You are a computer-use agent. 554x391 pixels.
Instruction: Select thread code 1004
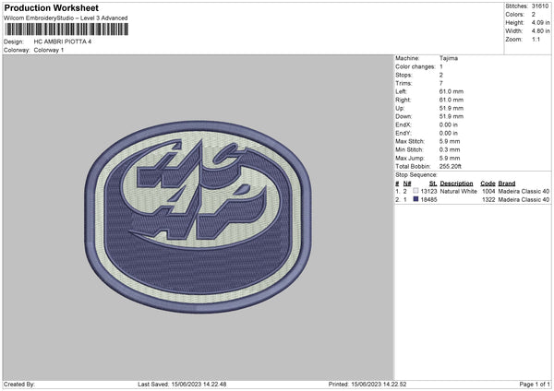[x=488, y=191]
